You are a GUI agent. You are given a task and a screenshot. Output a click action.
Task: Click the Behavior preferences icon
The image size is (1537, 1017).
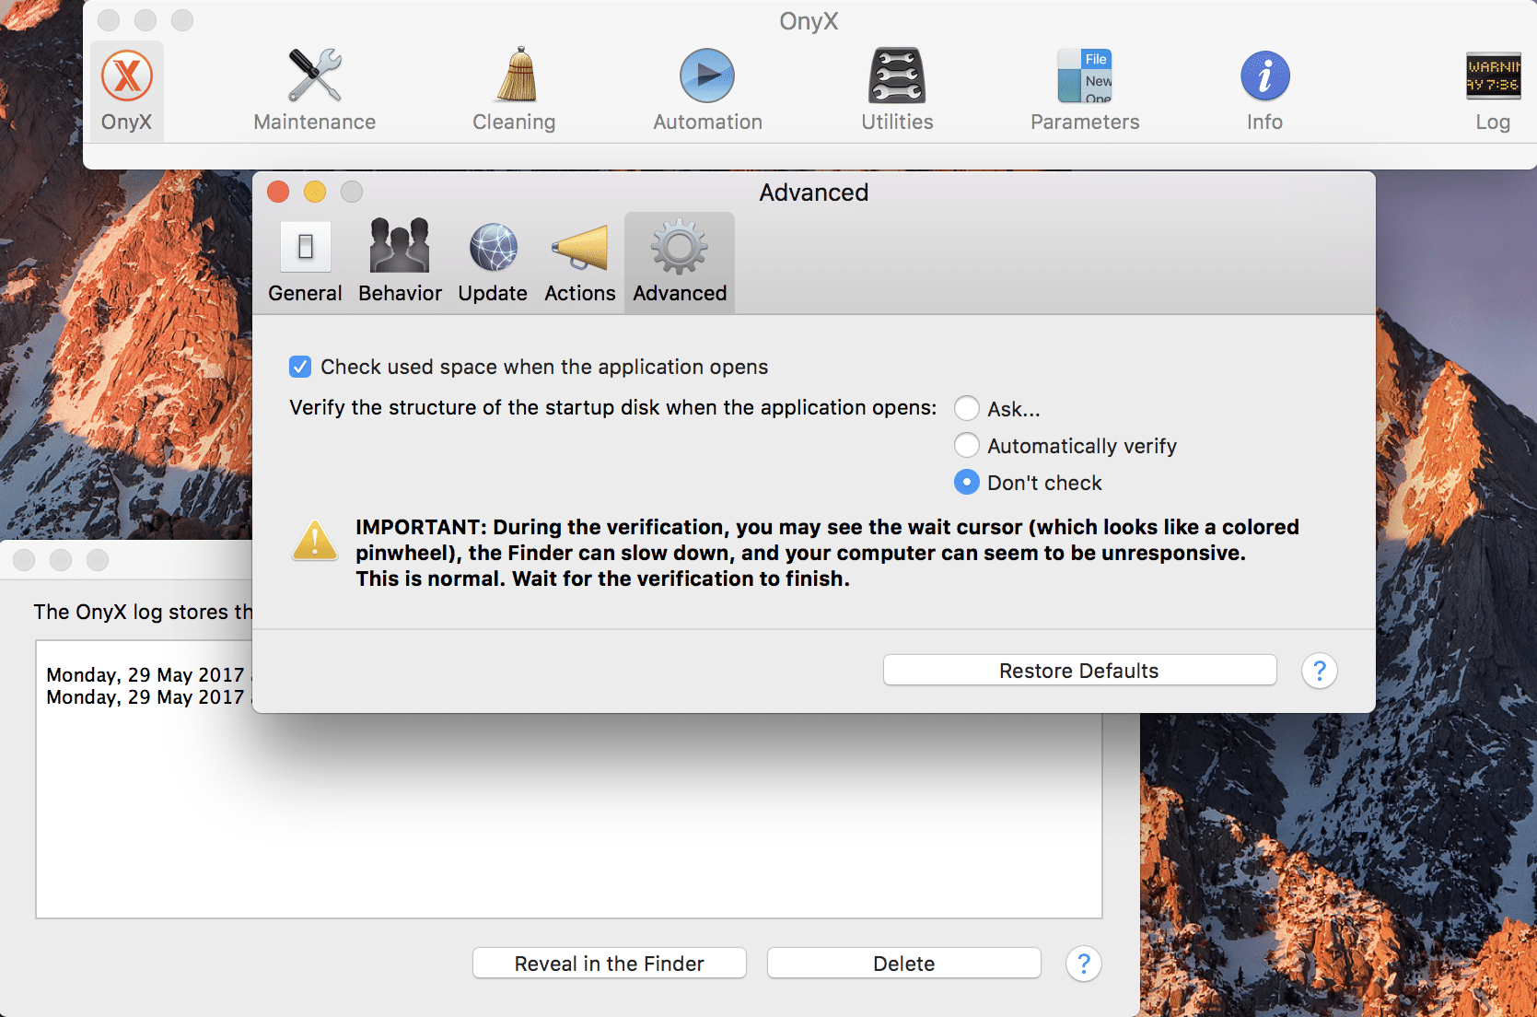point(400,261)
